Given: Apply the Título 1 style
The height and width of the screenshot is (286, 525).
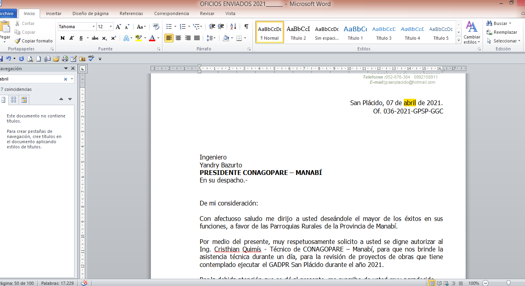Looking at the screenshot, I should (x=355, y=33).
